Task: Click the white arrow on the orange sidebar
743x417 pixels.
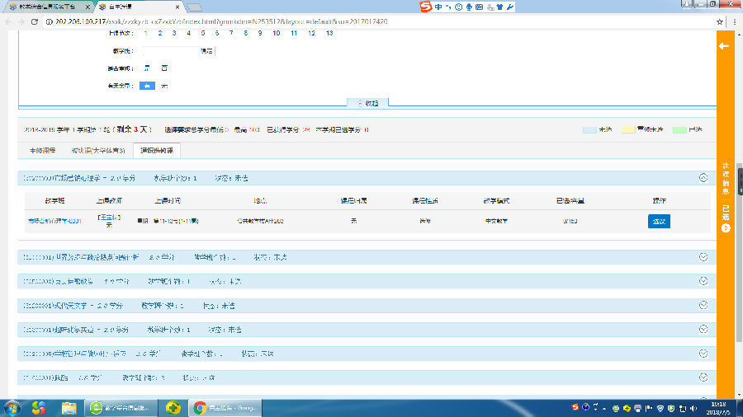Action: [x=724, y=46]
